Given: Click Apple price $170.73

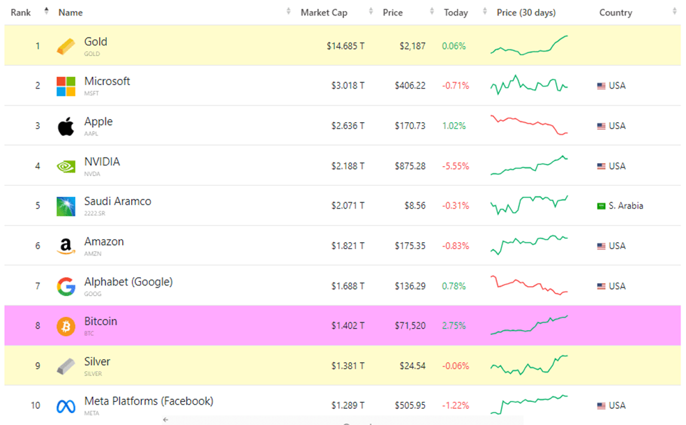Looking at the screenshot, I should [x=410, y=126].
